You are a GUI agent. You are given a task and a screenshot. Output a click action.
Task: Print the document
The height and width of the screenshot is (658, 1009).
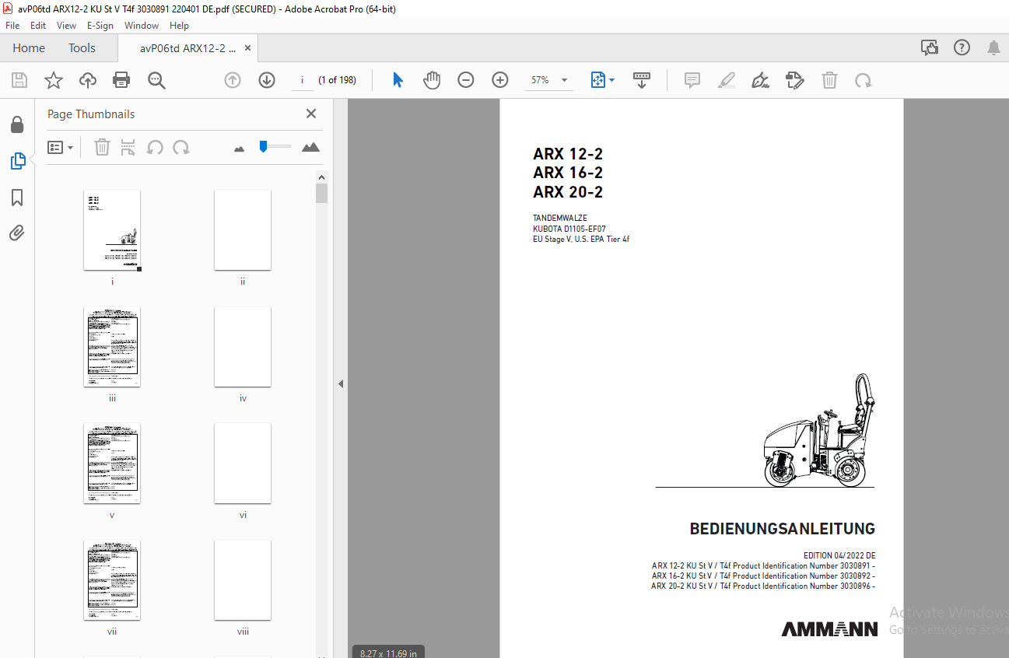(121, 80)
